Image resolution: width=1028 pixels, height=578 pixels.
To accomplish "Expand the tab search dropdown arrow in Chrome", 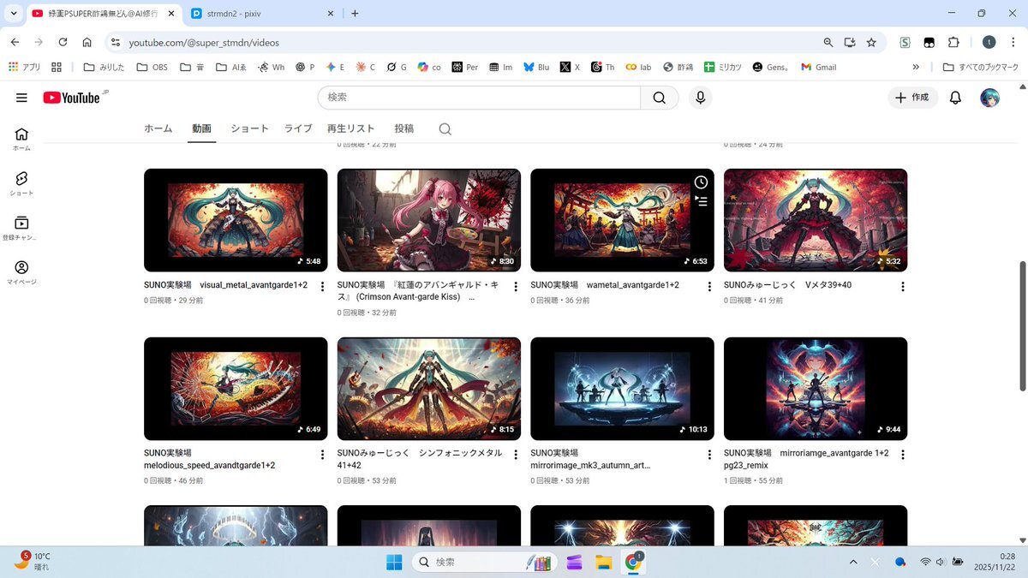I will [x=13, y=13].
